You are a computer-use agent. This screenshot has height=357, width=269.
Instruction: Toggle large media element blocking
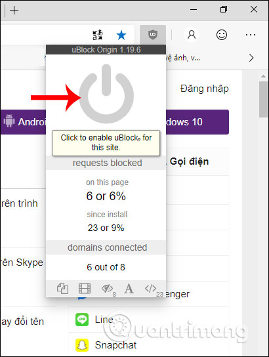pyautogui.click(x=85, y=288)
